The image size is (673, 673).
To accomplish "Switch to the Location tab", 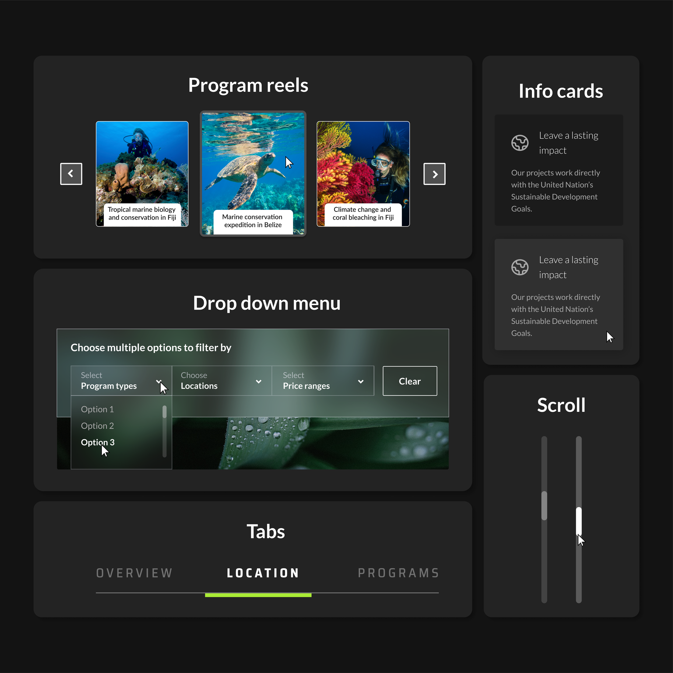I will [x=263, y=573].
